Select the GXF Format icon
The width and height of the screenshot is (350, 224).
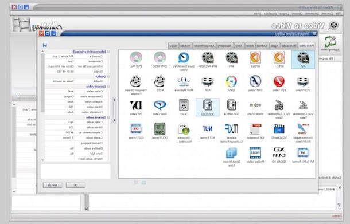click(x=136, y=132)
